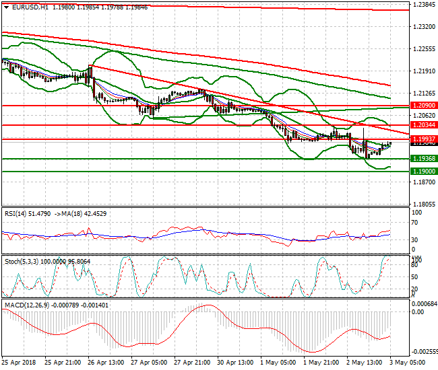The width and height of the screenshot is (438, 370).
Task: Click the 2 May 13:00 time label
Action: pos(365,363)
